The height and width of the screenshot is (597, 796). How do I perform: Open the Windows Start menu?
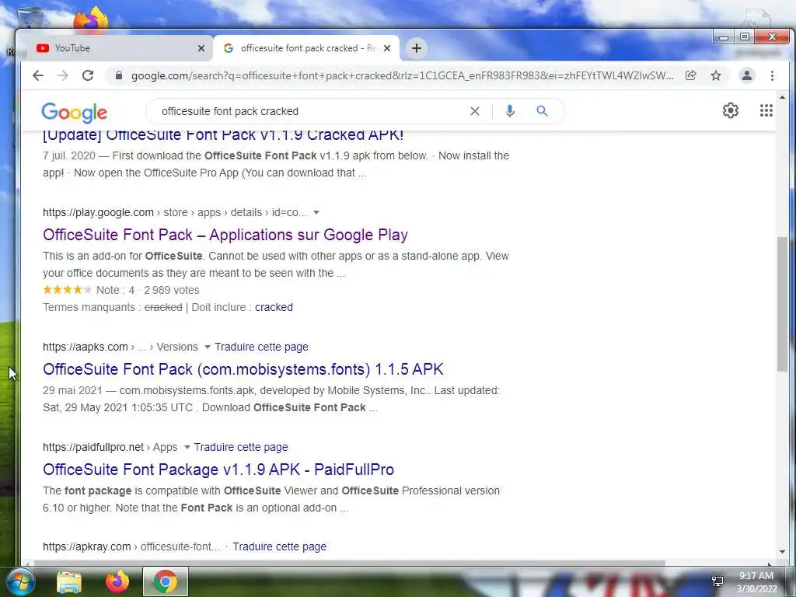coord(19,581)
